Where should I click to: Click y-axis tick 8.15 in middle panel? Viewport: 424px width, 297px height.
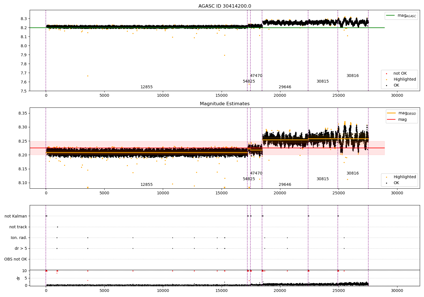pyautogui.click(x=23, y=169)
